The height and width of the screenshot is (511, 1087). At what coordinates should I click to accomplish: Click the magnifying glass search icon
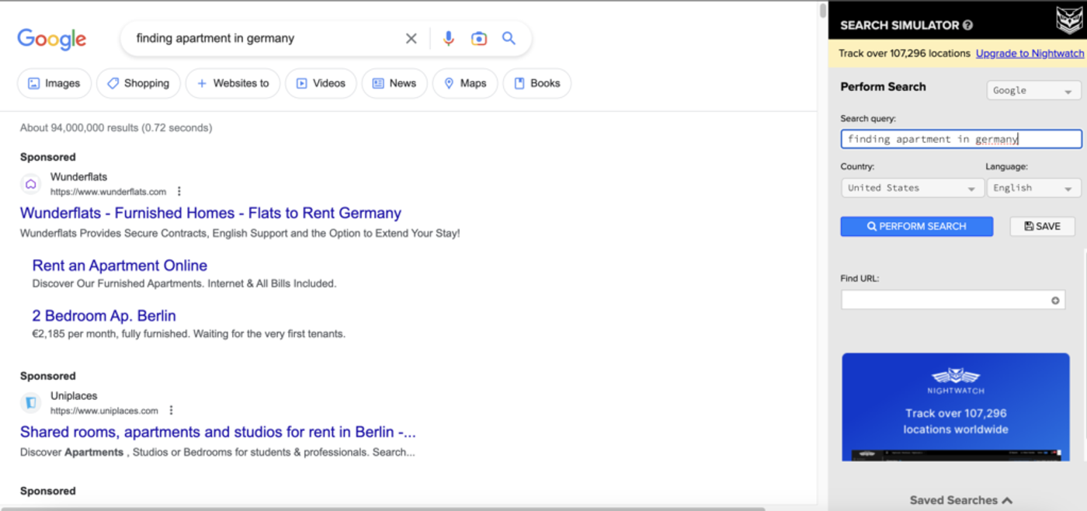tap(509, 37)
